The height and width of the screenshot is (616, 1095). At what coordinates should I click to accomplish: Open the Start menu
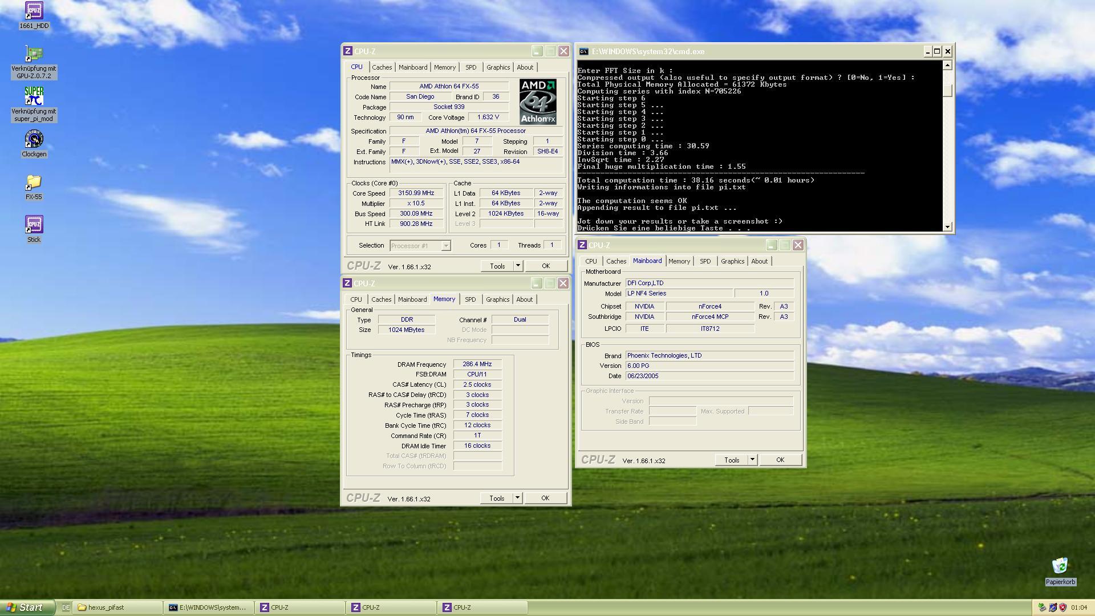(27, 607)
